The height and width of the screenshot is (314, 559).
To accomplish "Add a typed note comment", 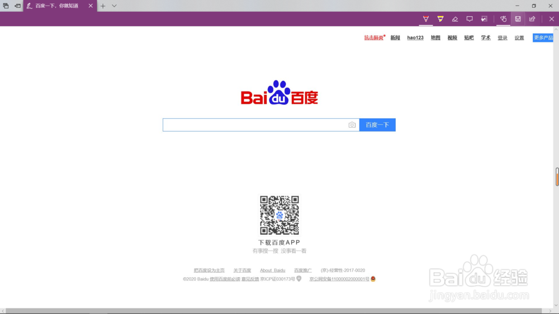I will click(x=470, y=19).
